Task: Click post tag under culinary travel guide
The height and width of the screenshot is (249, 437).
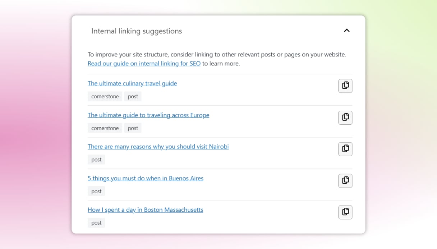Action: point(133,96)
